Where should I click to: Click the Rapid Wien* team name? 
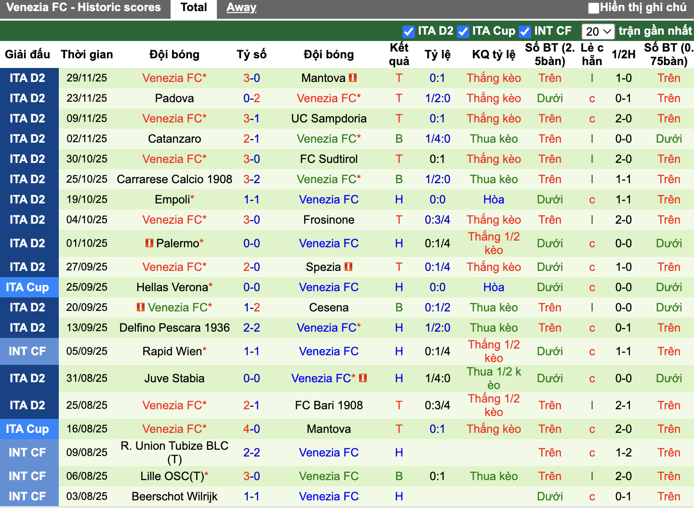(x=174, y=351)
